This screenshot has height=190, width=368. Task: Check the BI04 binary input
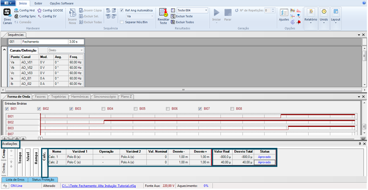(x=103, y=109)
